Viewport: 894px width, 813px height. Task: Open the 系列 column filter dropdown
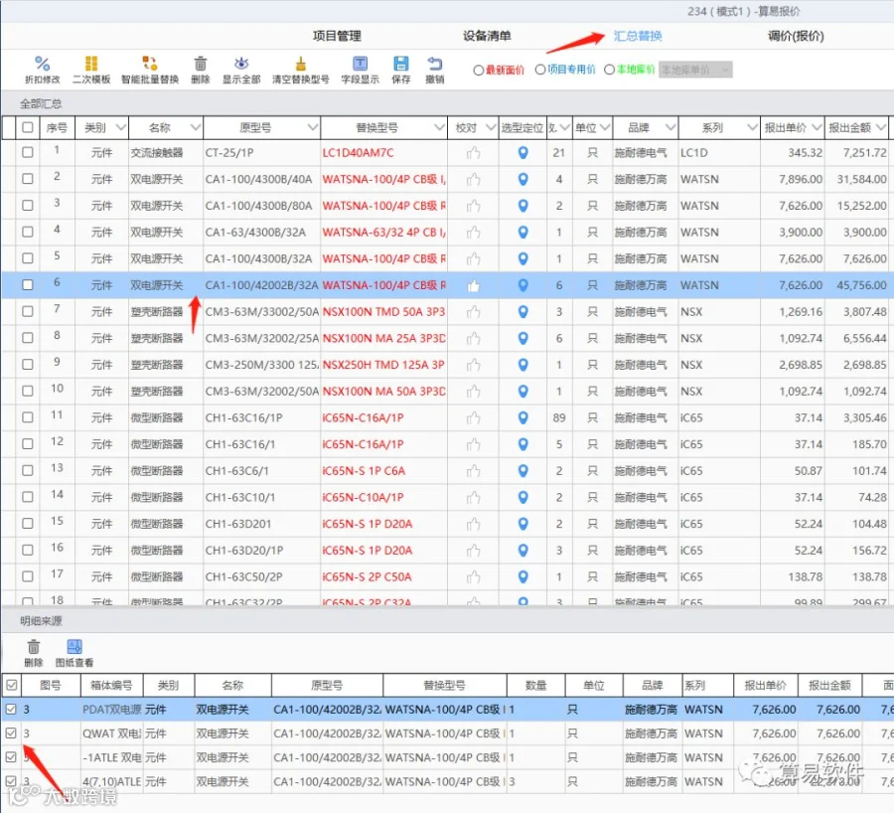pos(752,127)
